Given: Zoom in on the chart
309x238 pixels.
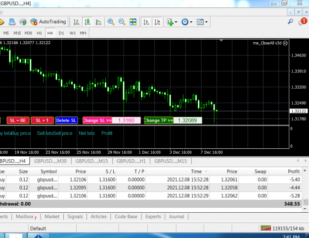Looking at the screenshot, I should tap(111, 22).
